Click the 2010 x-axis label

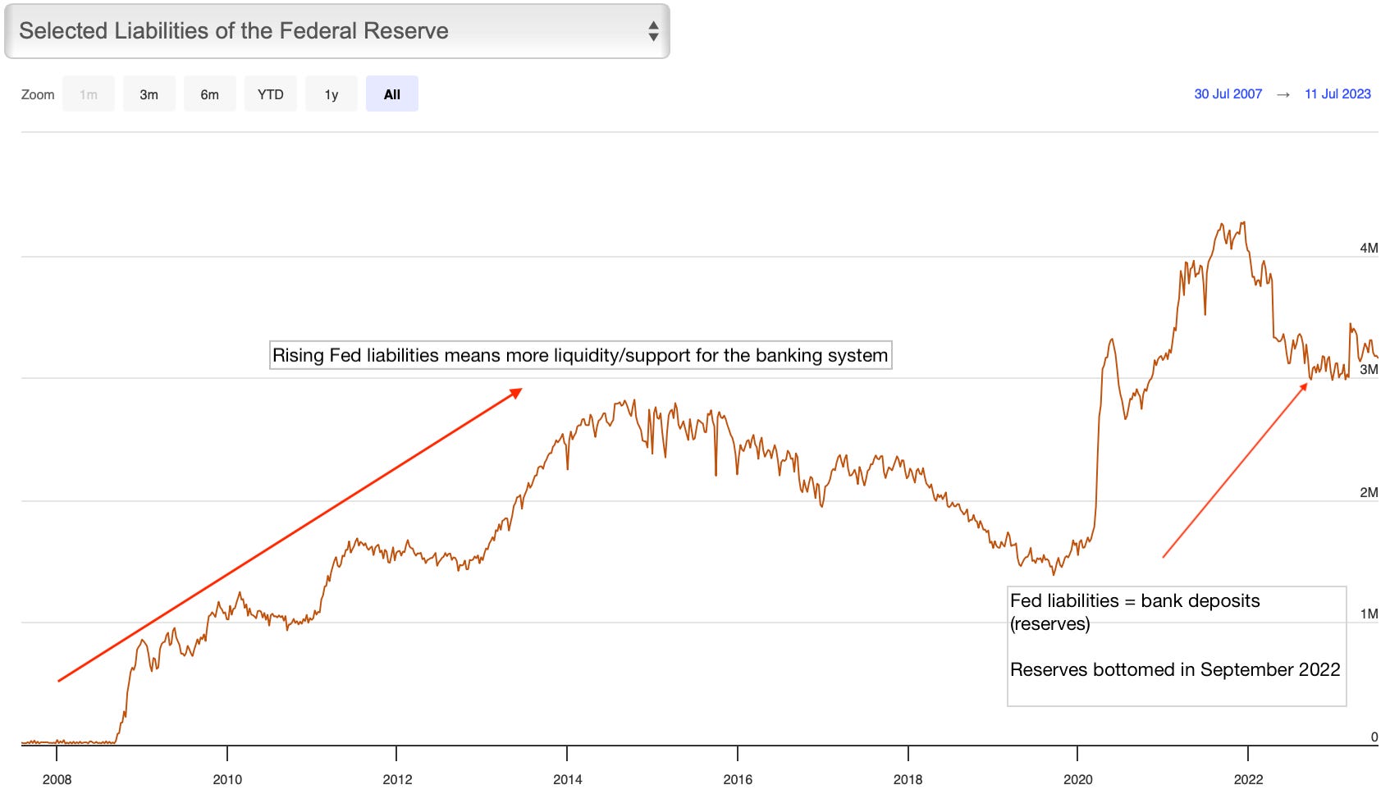point(227,779)
